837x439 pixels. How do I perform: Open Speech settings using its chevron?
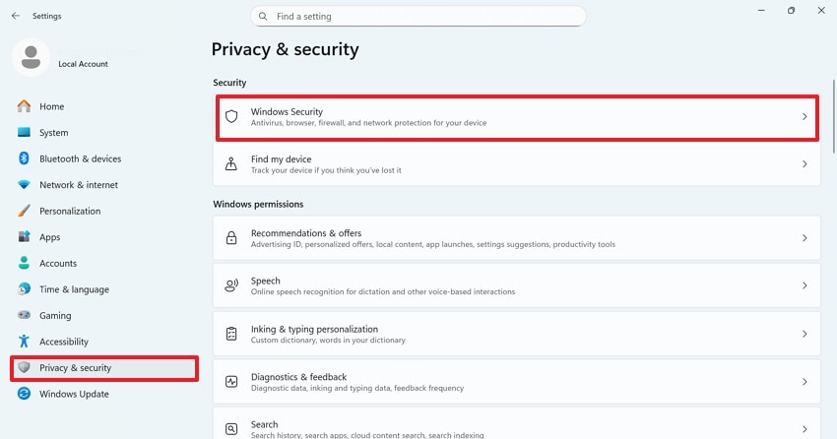click(x=804, y=285)
